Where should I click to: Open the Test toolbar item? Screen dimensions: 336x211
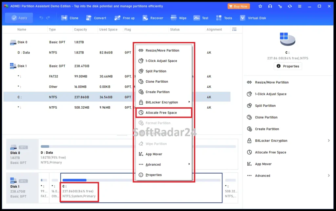click(201, 18)
